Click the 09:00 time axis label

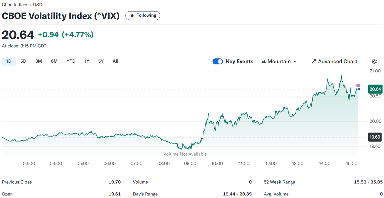[x=190, y=164]
